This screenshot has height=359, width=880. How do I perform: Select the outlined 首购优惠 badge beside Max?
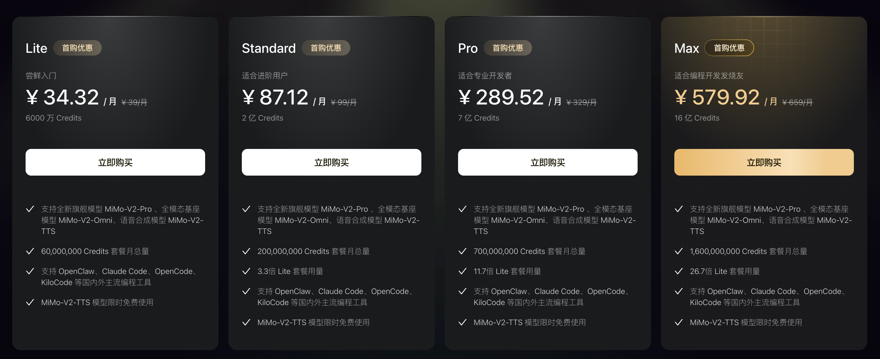click(729, 48)
